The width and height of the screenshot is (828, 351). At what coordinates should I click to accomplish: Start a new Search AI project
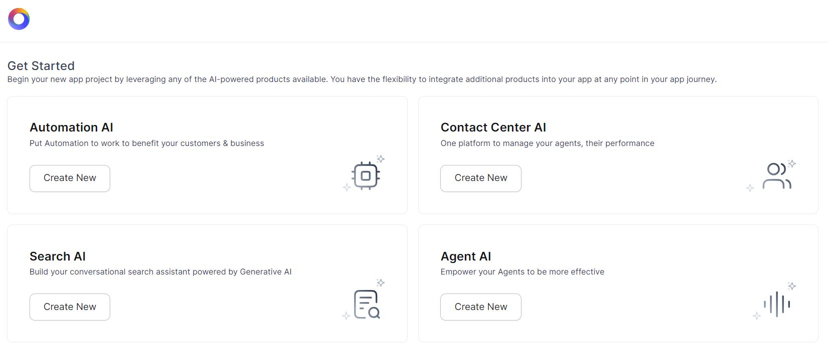coord(70,307)
